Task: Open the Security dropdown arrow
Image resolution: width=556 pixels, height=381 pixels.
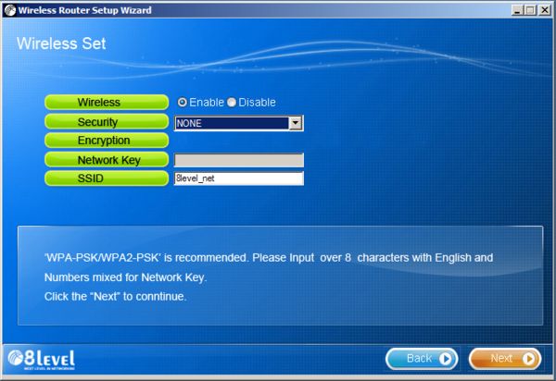Action: pyautogui.click(x=295, y=123)
